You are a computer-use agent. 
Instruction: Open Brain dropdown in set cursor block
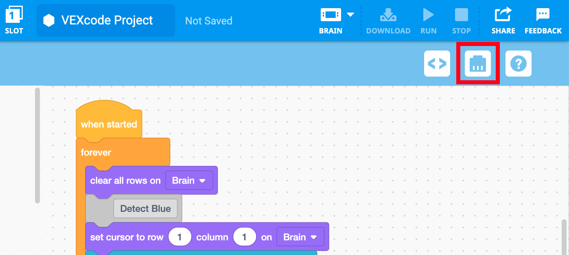(x=300, y=237)
